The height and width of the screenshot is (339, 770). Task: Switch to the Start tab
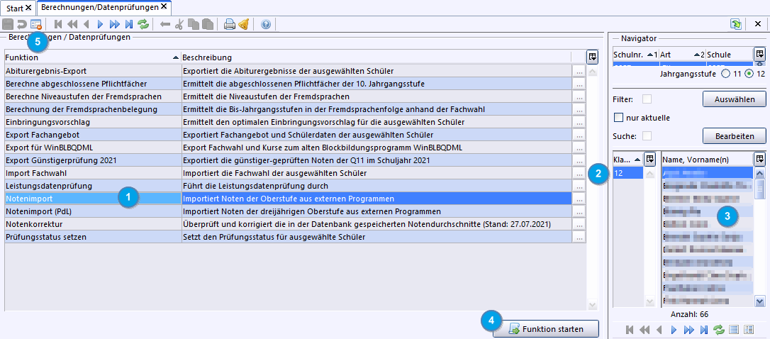15,8
